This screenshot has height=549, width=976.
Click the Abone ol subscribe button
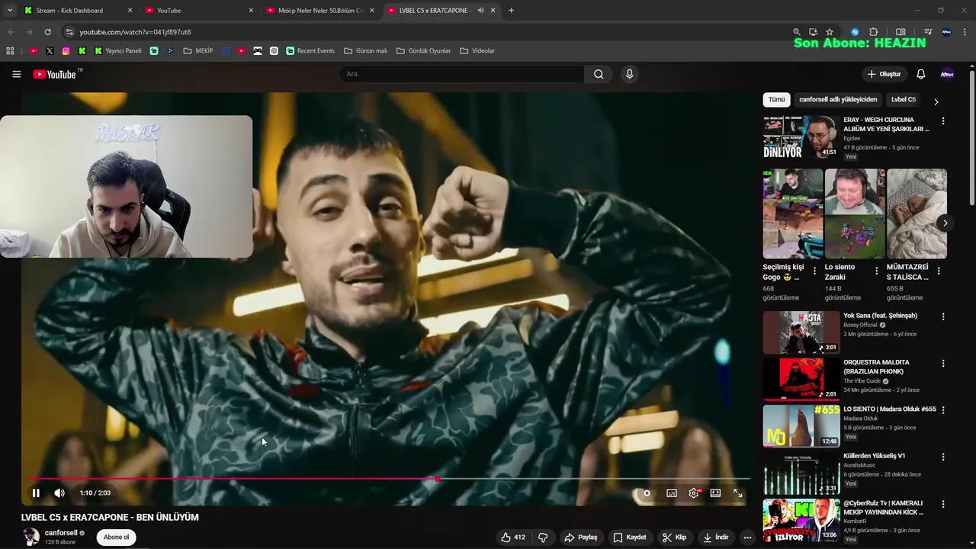click(117, 537)
